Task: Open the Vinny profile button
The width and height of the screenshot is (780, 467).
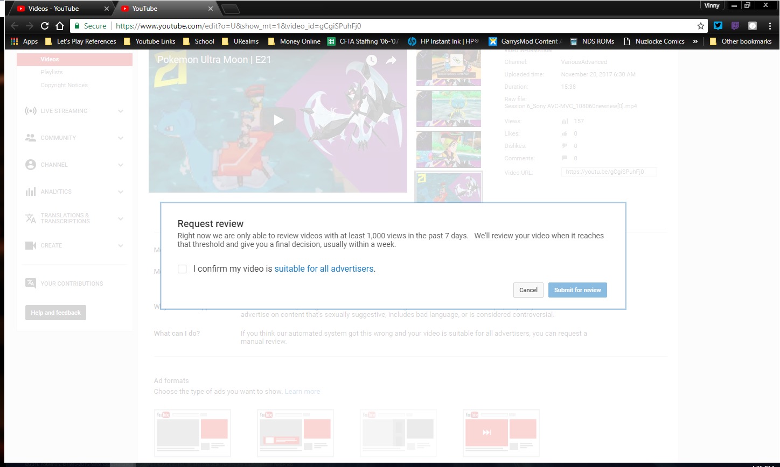Action: 712,5
